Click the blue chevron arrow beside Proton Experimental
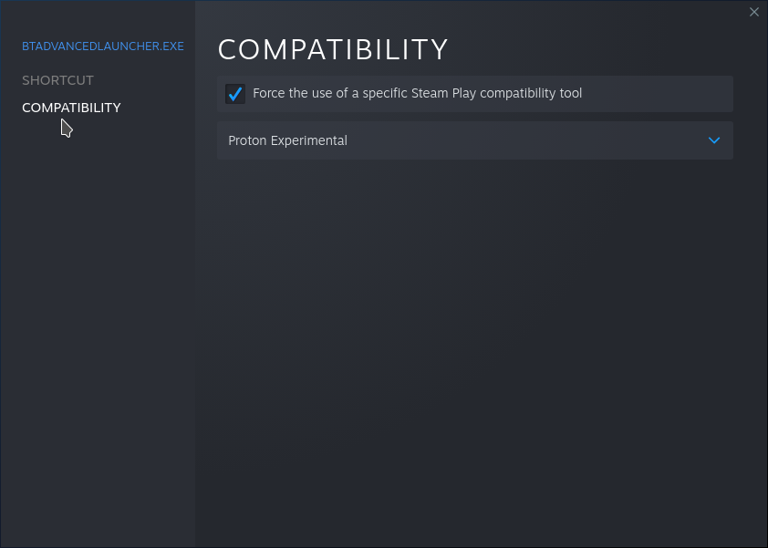Viewport: 768px width, 548px height. (714, 140)
